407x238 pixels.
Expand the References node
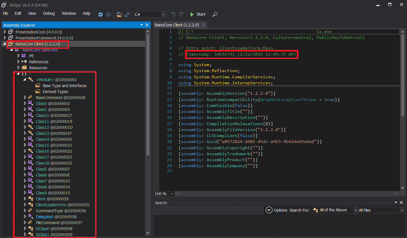18,62
